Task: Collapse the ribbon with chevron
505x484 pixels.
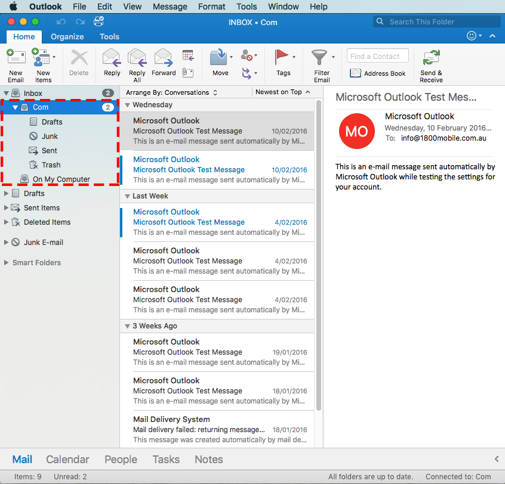Action: [492, 36]
